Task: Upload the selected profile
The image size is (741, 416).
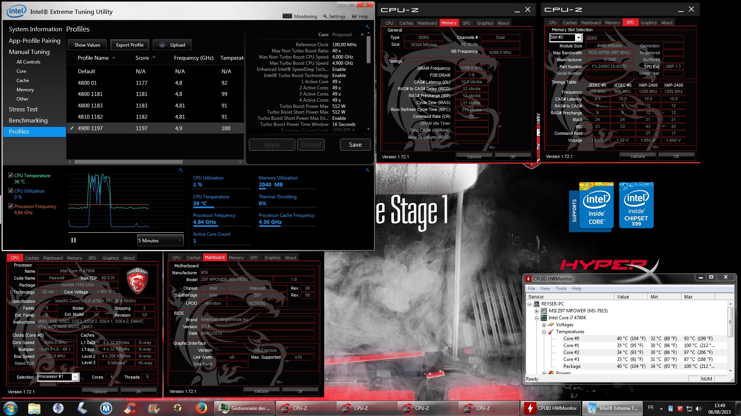Action: tap(172, 45)
